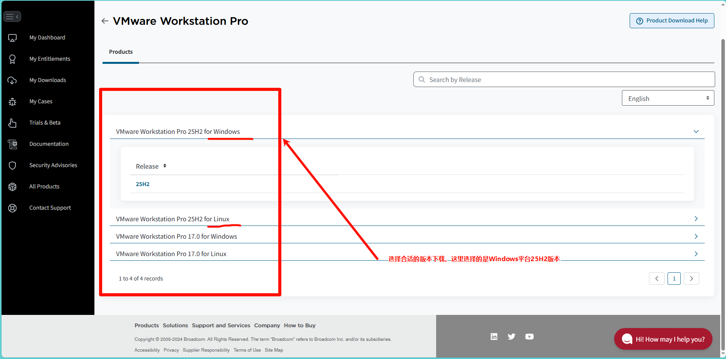
Task: Select the Products tab
Action: (x=121, y=52)
